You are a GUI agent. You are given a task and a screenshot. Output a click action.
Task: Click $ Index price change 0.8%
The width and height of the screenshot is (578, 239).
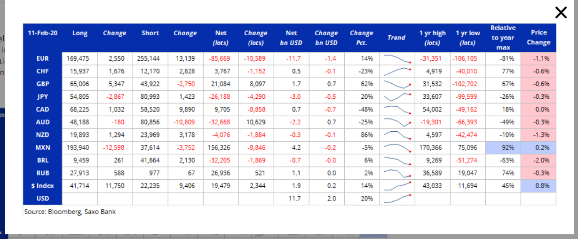click(x=538, y=186)
